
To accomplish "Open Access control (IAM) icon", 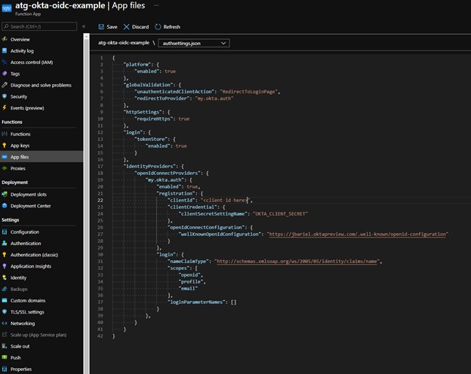I will click(5, 62).
